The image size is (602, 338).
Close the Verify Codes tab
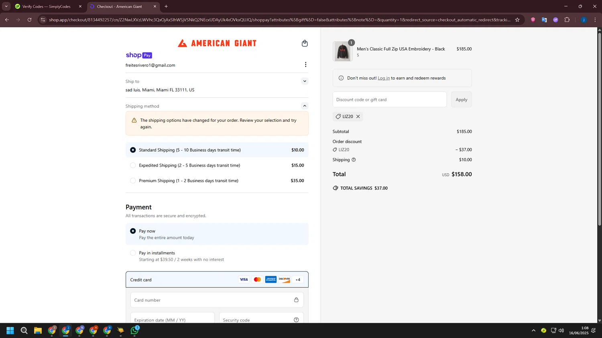click(x=80, y=6)
